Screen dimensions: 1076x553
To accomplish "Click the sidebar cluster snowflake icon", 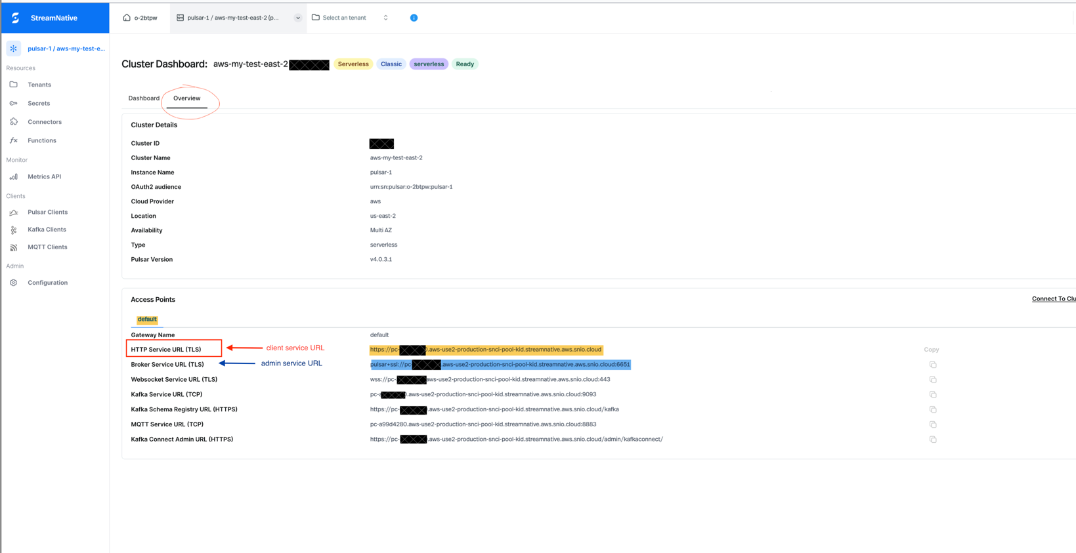I will point(14,49).
